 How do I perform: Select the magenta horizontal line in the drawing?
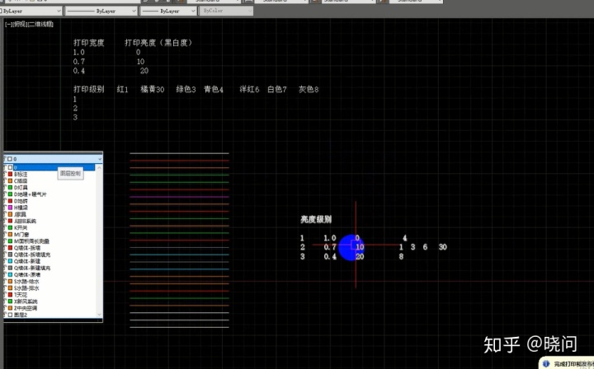(x=179, y=197)
